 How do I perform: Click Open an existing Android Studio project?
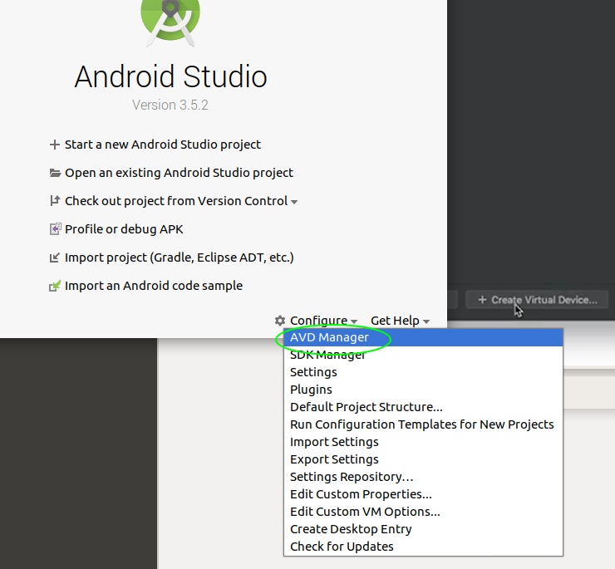pos(179,173)
